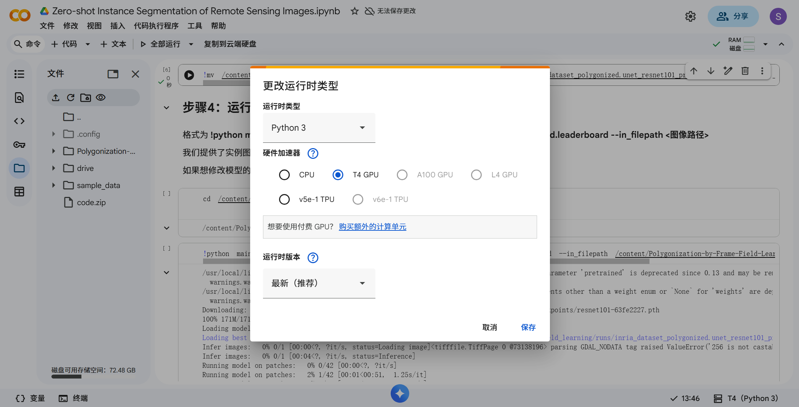Open the 最新（推荐）runtime version dropdown
The width and height of the screenshot is (799, 407).
(x=319, y=283)
